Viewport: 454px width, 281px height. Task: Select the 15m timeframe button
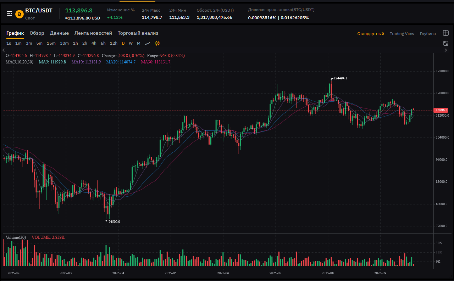tap(51, 43)
